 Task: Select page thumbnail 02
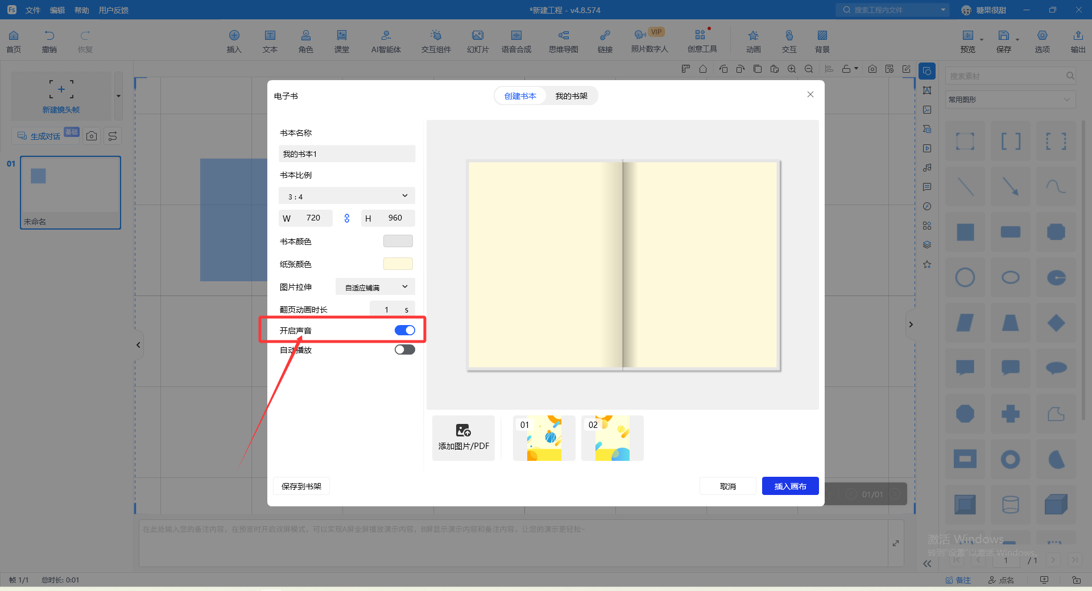coord(613,438)
